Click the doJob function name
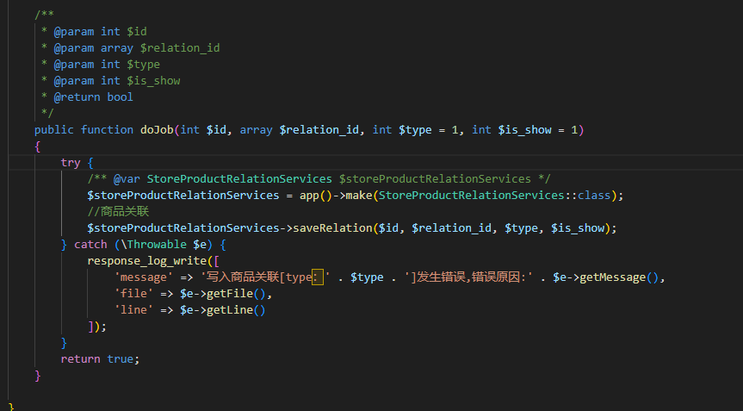This screenshot has width=743, height=411. click(x=158, y=130)
